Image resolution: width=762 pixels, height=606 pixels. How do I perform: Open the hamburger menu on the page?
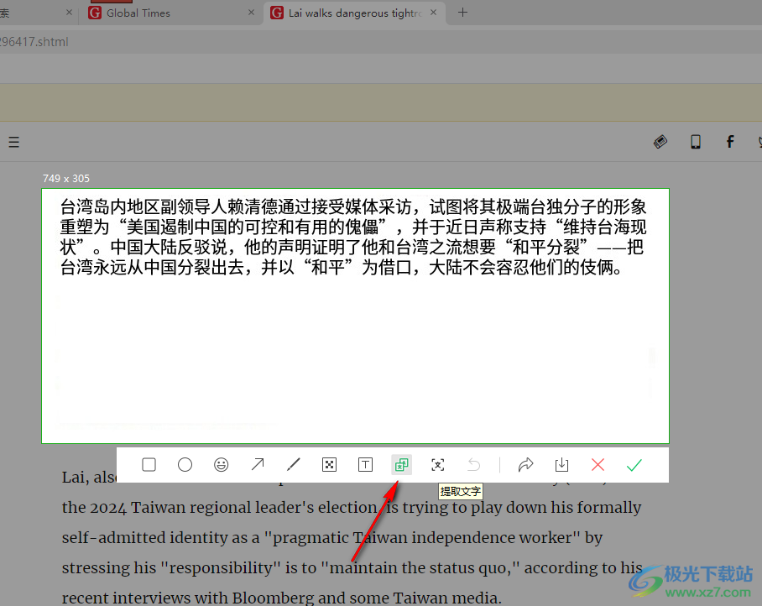[x=13, y=142]
